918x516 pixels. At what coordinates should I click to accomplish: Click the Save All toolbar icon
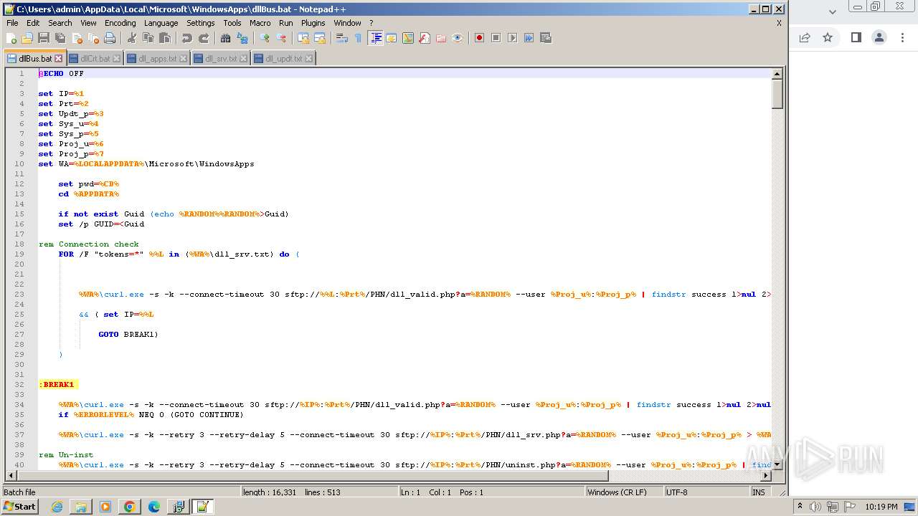[x=60, y=38]
